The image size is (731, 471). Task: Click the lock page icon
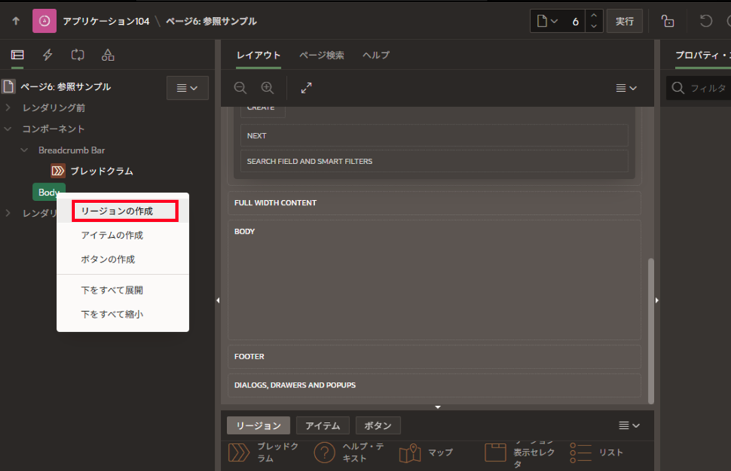coord(667,21)
